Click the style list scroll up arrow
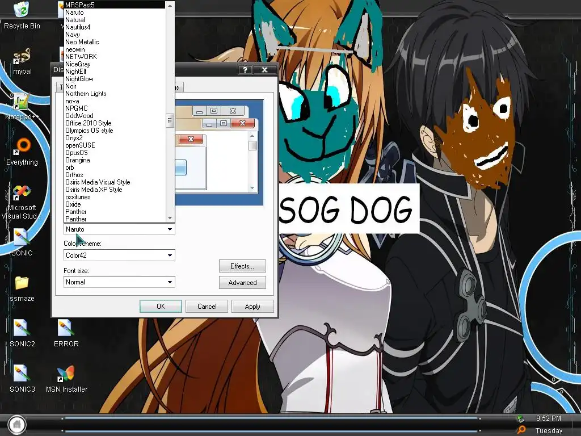This screenshot has height=436, width=581. click(170, 5)
